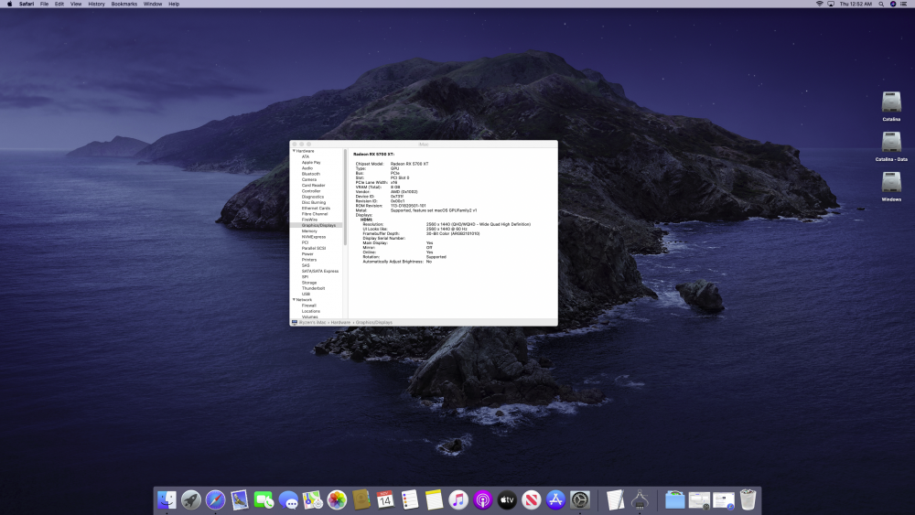This screenshot has width=915, height=515.
Task: Select NVMExpress in sidebar
Action: coord(313,237)
